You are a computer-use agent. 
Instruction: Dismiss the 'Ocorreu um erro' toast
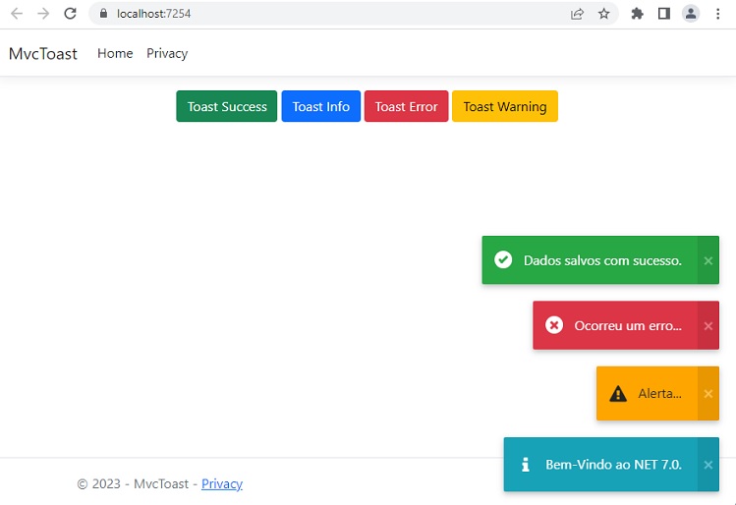708,326
